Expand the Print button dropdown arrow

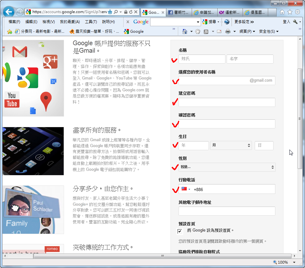(234, 31)
